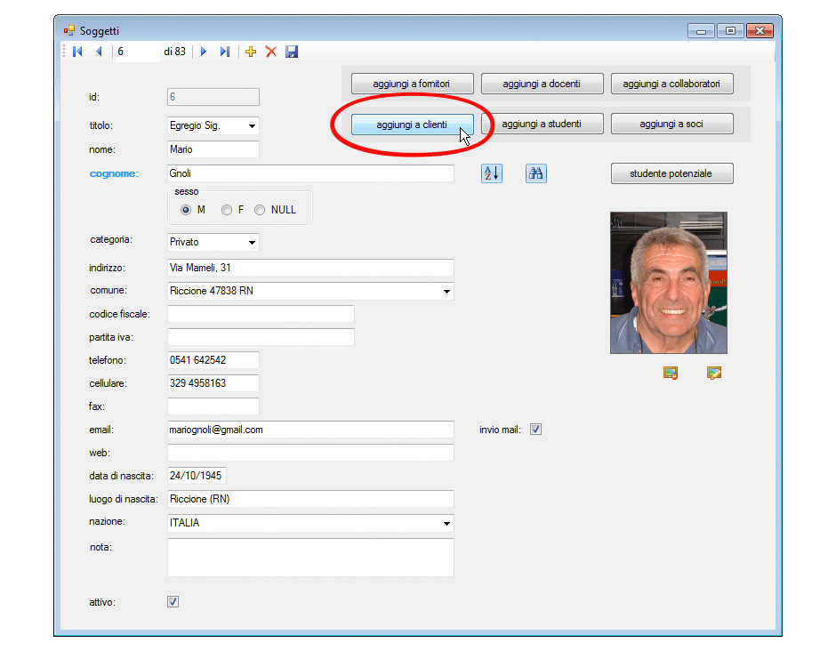This screenshot has height=651, width=836.
Task: Click aggiungi a collaboratori button
Action: tap(671, 84)
